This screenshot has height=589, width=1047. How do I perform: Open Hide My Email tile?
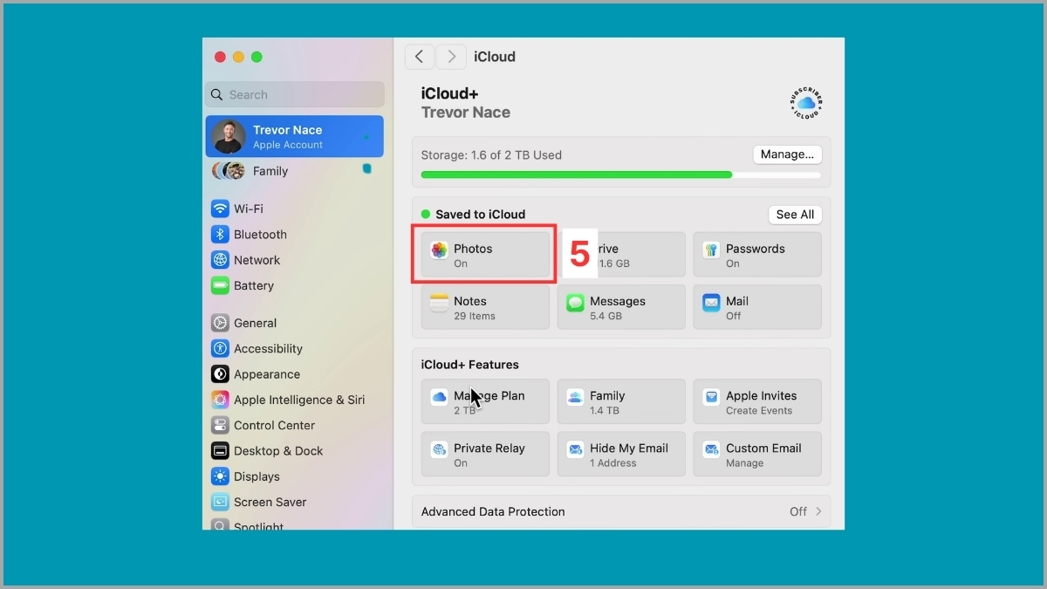(621, 454)
